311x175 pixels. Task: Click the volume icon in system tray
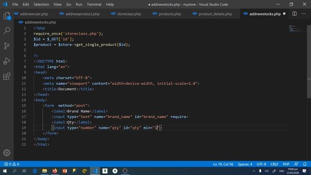point(267,171)
